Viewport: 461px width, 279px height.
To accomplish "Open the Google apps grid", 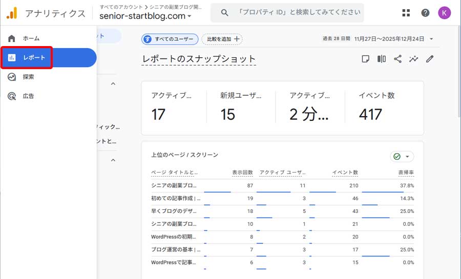I will [x=406, y=13].
